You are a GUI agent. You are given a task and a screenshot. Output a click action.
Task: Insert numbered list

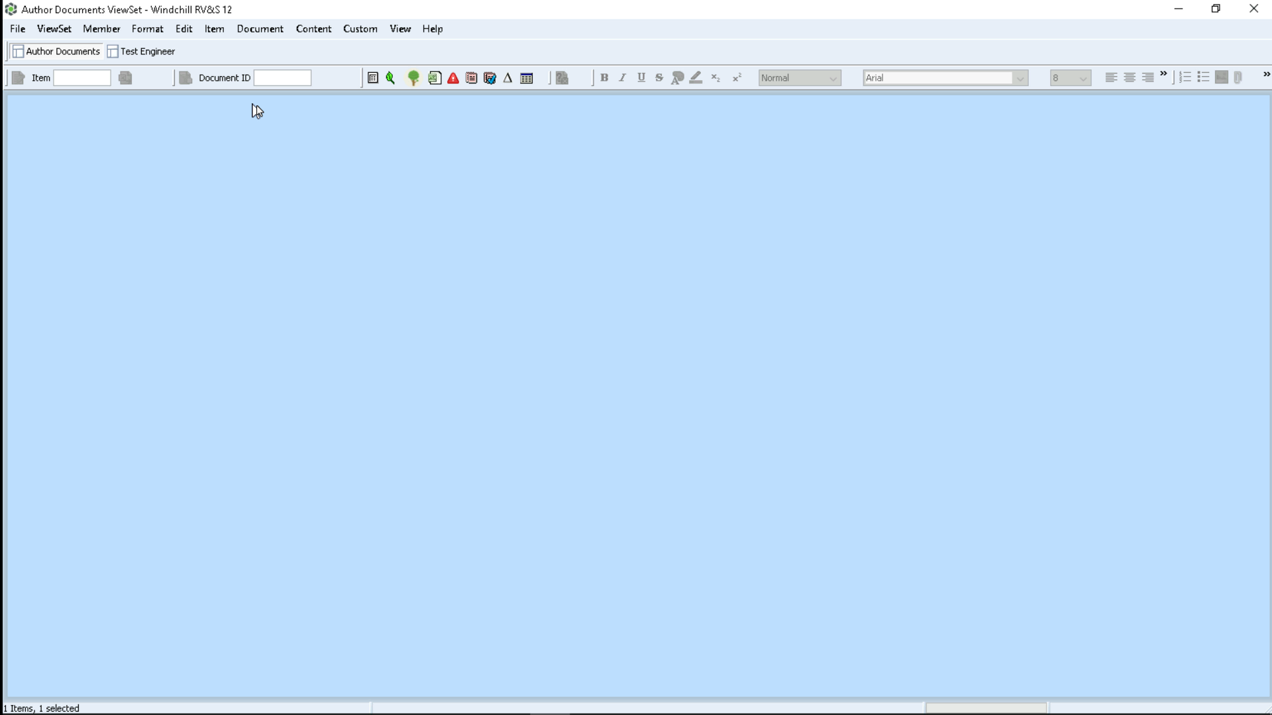point(1185,77)
